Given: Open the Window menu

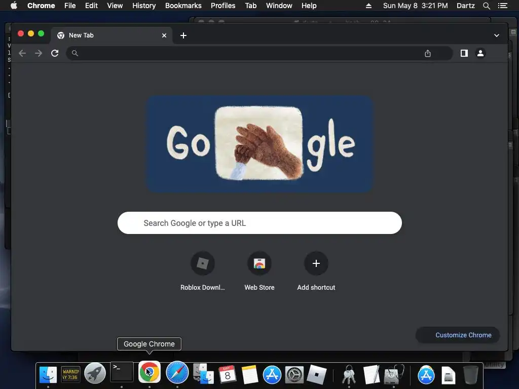Looking at the screenshot, I should [279, 6].
